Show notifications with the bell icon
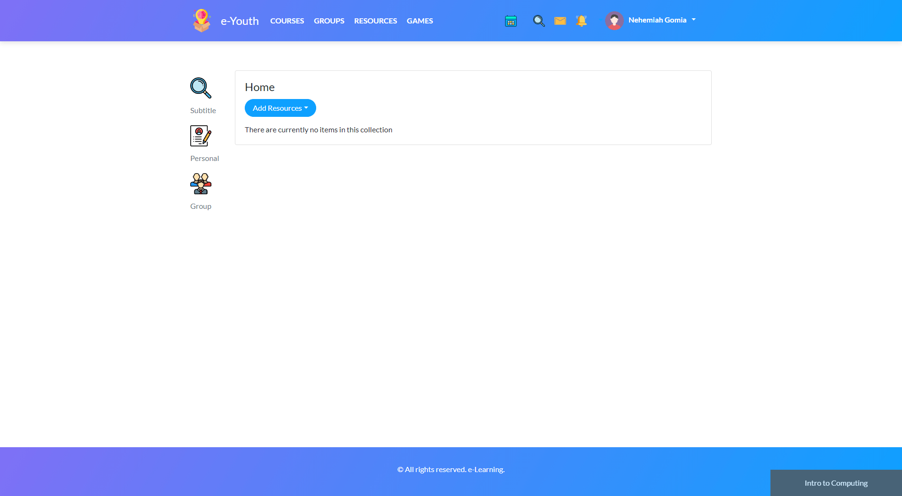The image size is (902, 496). pos(581,21)
